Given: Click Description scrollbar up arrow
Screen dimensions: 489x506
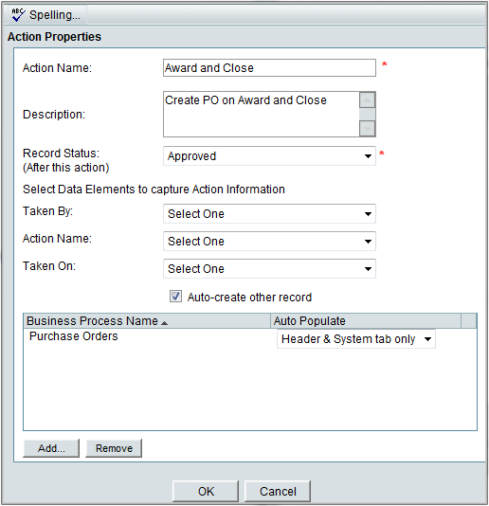Looking at the screenshot, I should click(x=368, y=100).
